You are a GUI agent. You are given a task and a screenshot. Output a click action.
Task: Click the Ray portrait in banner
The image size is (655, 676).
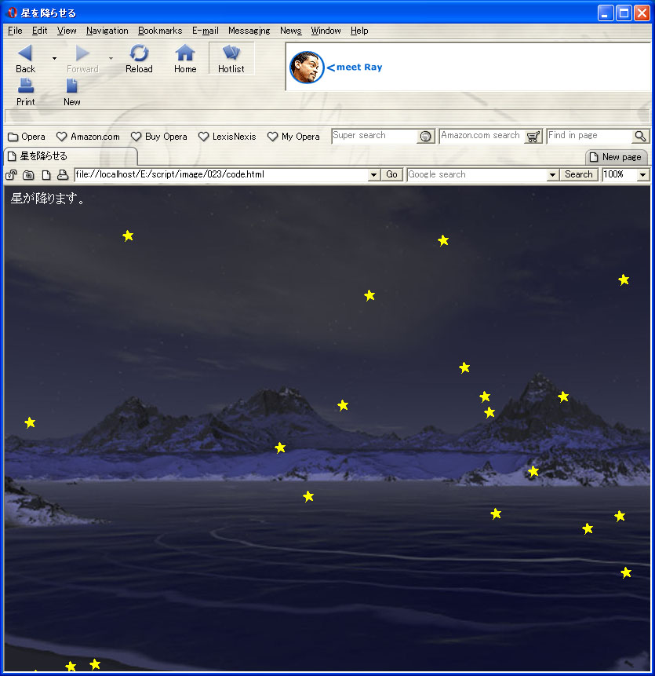pyautogui.click(x=307, y=68)
